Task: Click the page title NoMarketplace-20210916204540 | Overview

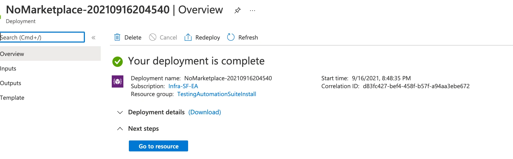Action: (115, 10)
